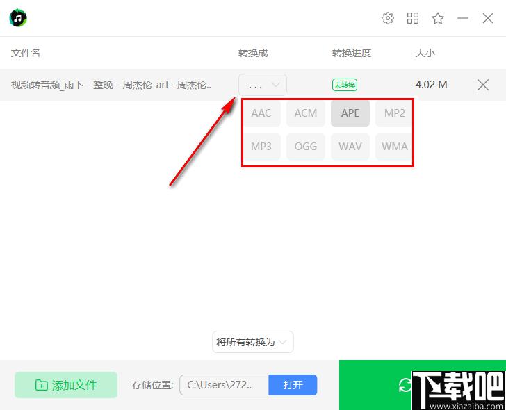Image resolution: width=506 pixels, height=410 pixels.
Task: Click the 文件名 column header
Action: click(26, 53)
